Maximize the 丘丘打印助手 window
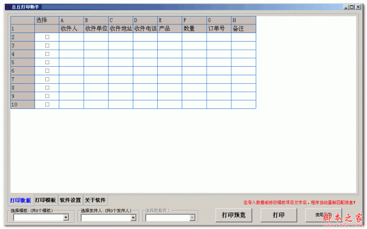Viewport: 367px width, 229px height. click(352, 7)
